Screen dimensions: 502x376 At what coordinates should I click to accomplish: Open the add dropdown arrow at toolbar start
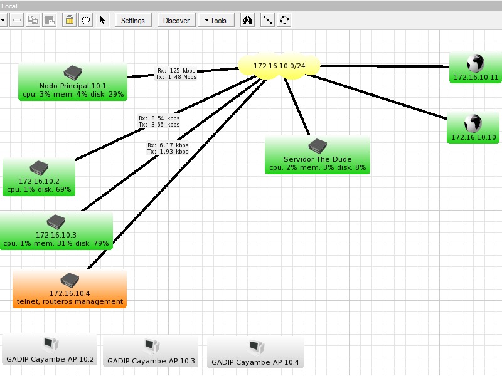(3, 20)
